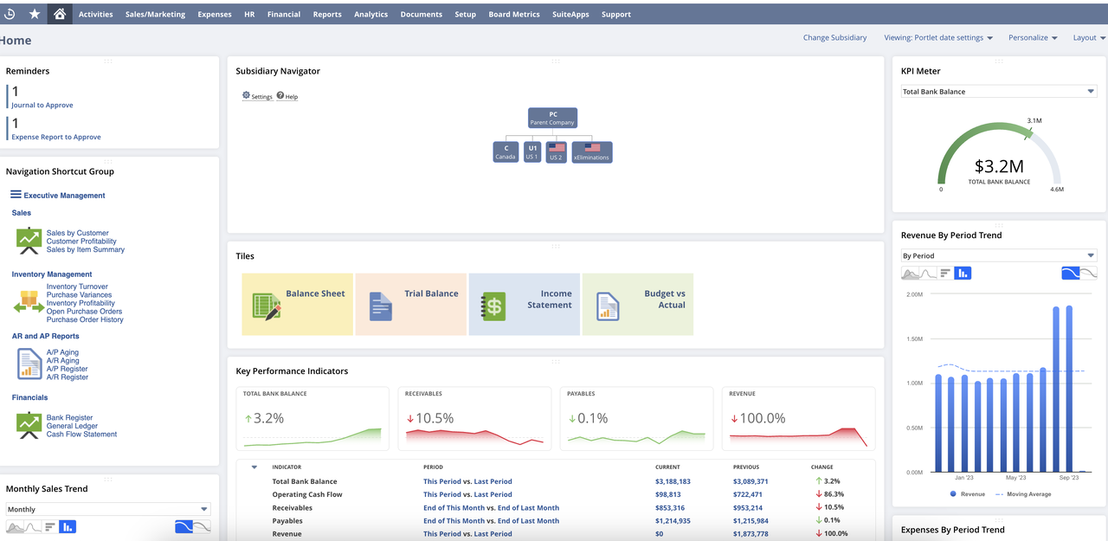The height and width of the screenshot is (541, 1108).
Task: Select the PC Parent Company node in Subsidiary Navigator
Action: [x=552, y=117]
